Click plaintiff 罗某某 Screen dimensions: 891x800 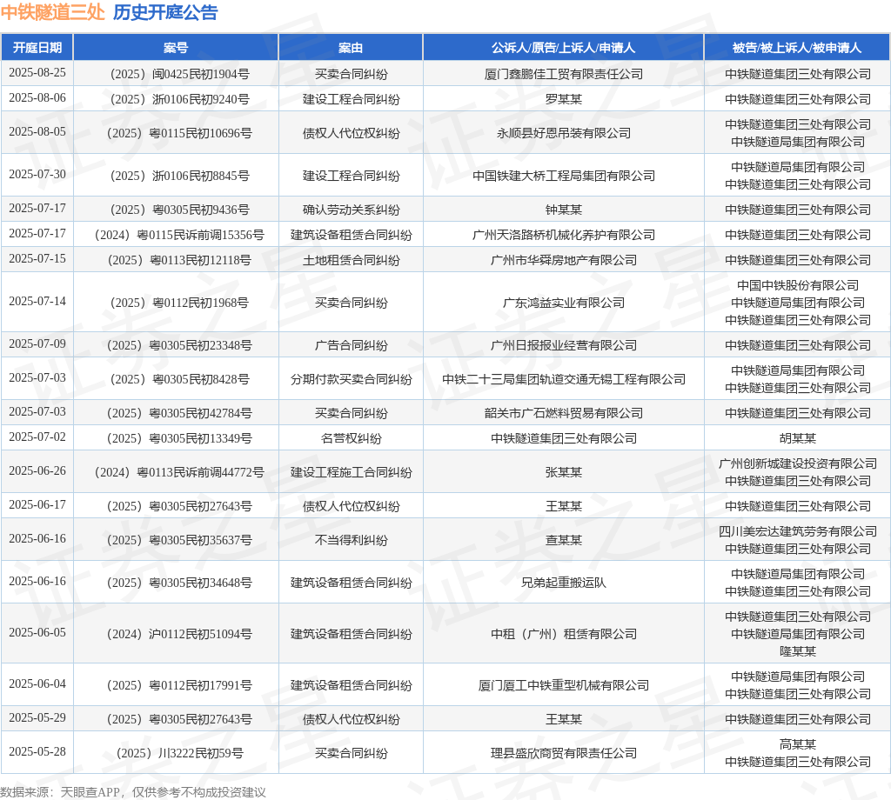tap(564, 99)
